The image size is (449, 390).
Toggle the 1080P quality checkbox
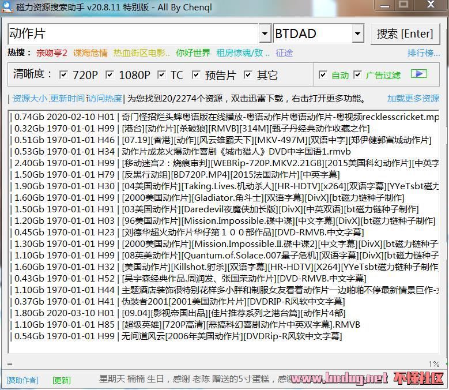point(110,75)
